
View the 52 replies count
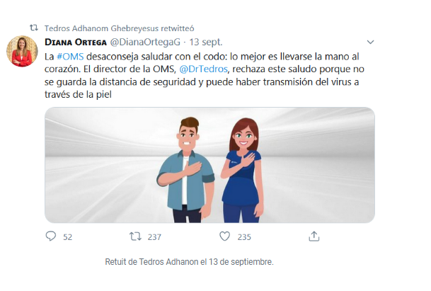68,237
